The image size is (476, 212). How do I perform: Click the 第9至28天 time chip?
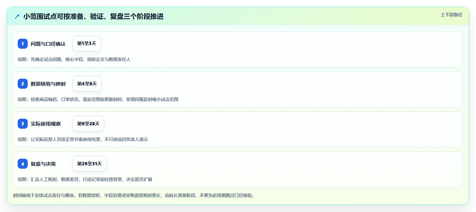88,124
